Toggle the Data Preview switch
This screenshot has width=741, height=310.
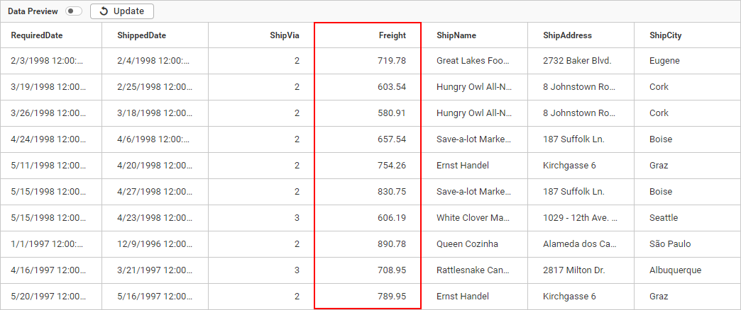(74, 11)
